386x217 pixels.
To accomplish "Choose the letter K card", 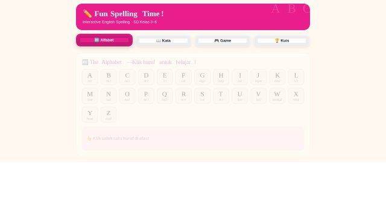I will [x=277, y=77].
